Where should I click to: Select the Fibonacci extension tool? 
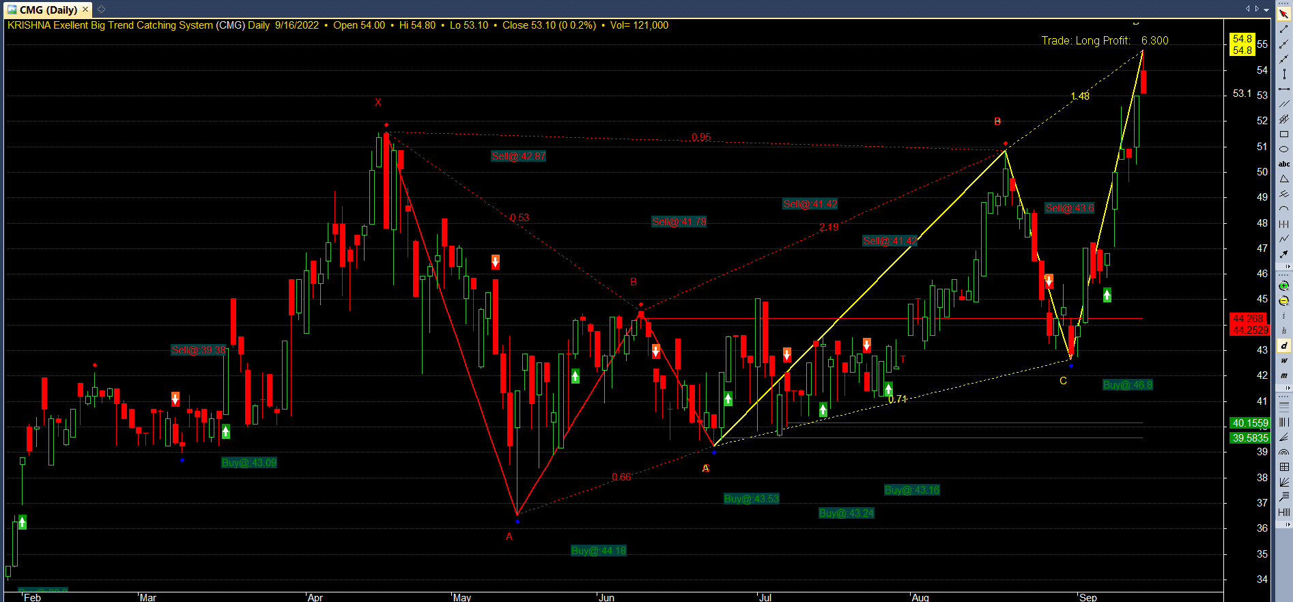pyautogui.click(x=1284, y=497)
